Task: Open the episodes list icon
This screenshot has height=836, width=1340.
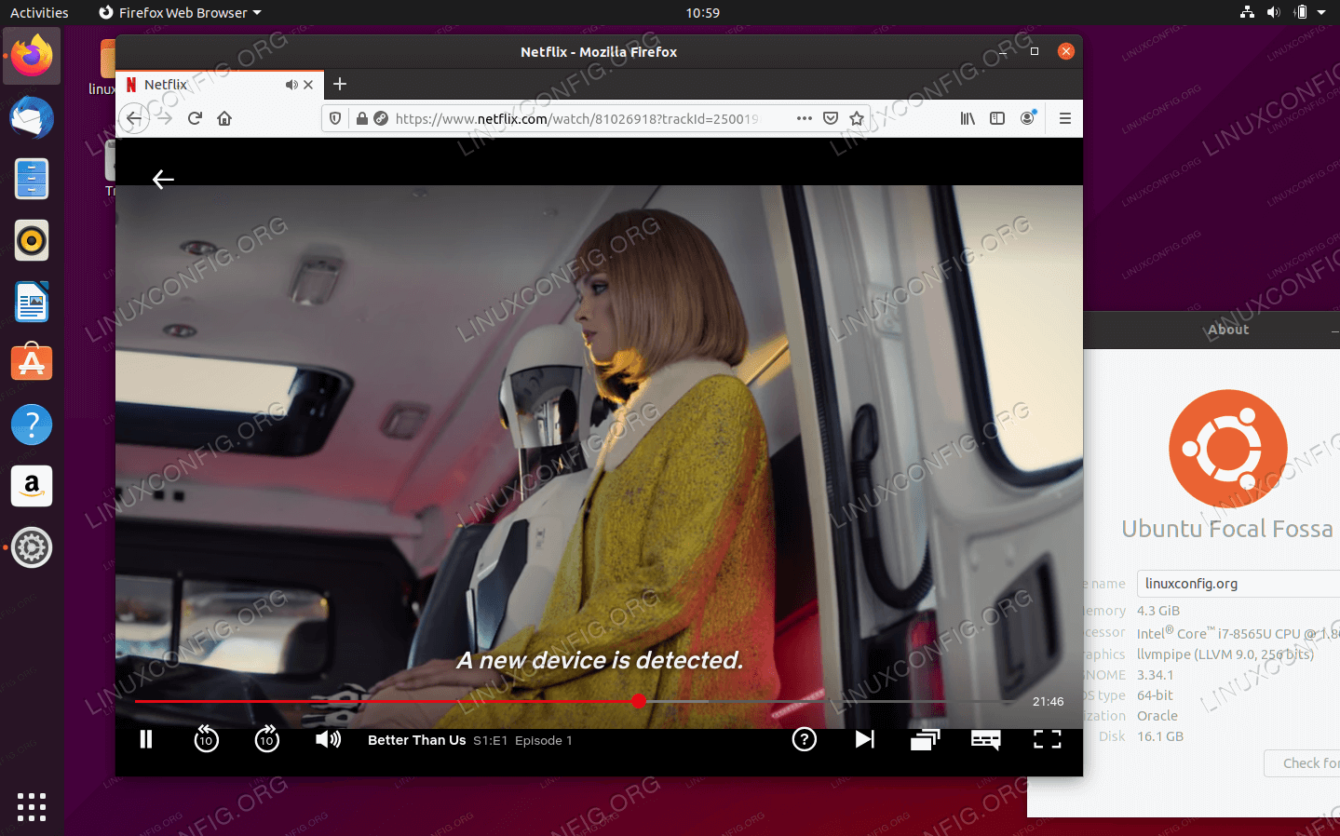Action: 925,739
